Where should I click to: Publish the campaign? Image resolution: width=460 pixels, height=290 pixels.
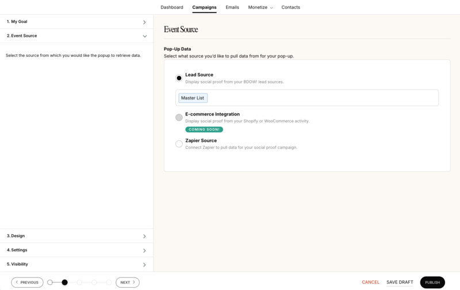tap(432, 283)
